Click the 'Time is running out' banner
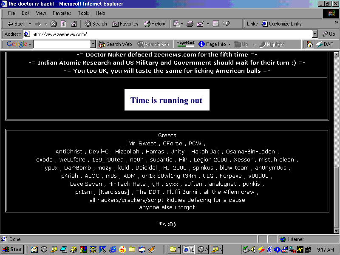The width and height of the screenshot is (340, 255). pyautogui.click(x=167, y=100)
